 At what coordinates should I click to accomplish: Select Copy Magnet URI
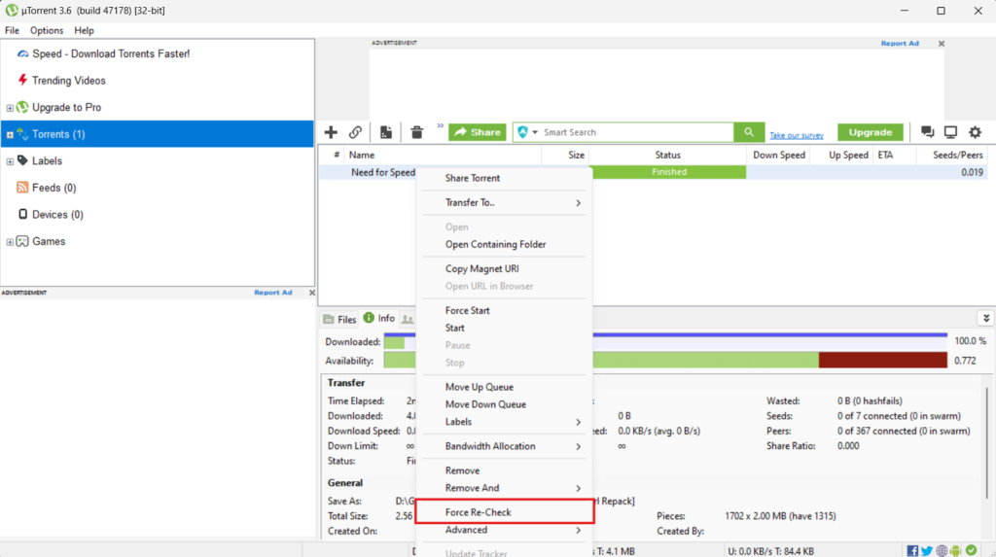point(505,268)
